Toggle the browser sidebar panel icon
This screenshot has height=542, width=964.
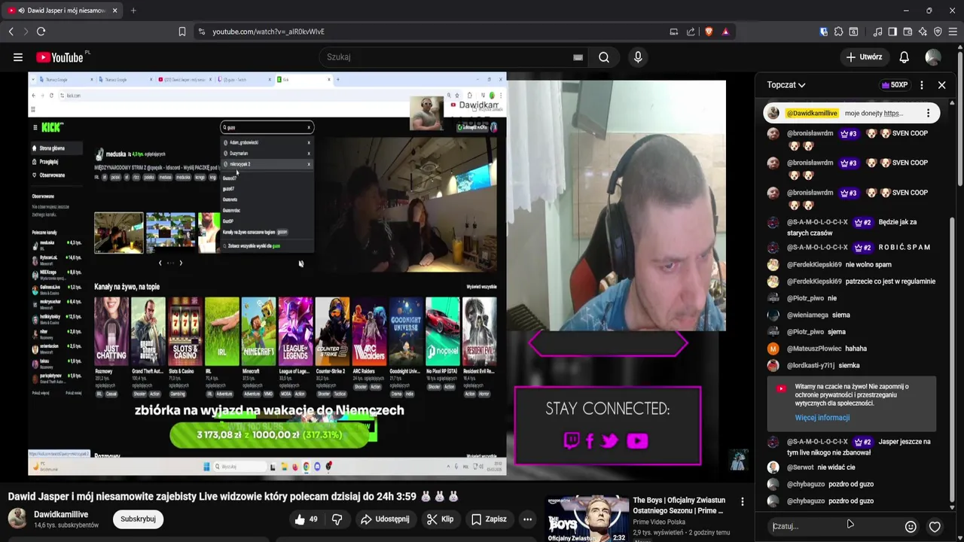(892, 32)
